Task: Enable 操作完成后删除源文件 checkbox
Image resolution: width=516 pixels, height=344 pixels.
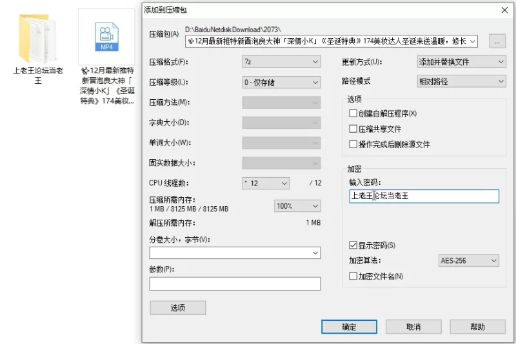Action: [353, 144]
